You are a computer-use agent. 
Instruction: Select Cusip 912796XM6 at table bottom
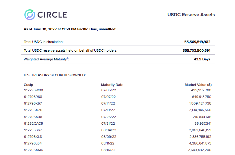pyautogui.click(x=33, y=150)
